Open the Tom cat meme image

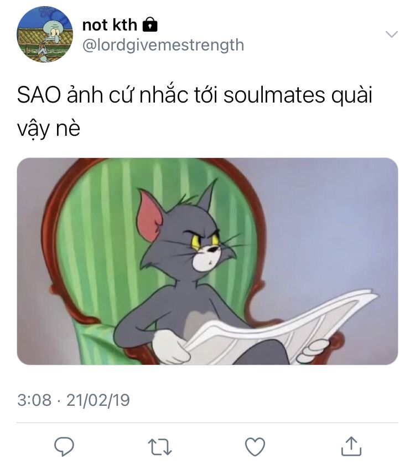tap(207, 261)
